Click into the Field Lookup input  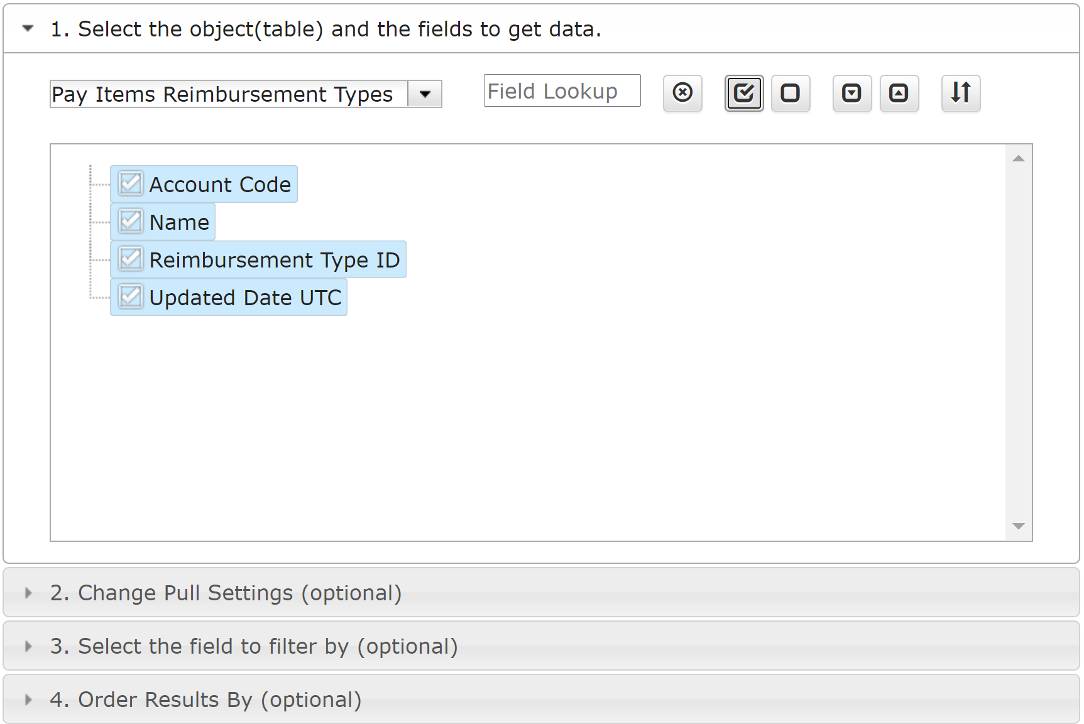click(x=562, y=91)
